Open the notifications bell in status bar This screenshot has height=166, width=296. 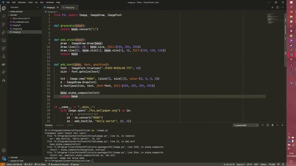283,164
